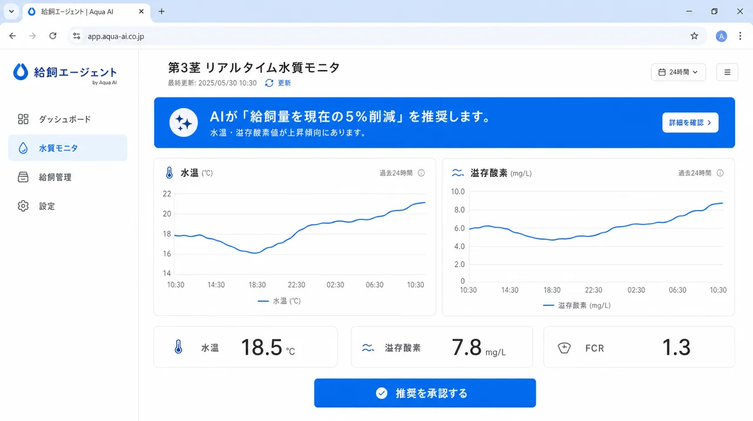Open the browser profile avatar A
This screenshot has height=421, width=753.
point(721,36)
